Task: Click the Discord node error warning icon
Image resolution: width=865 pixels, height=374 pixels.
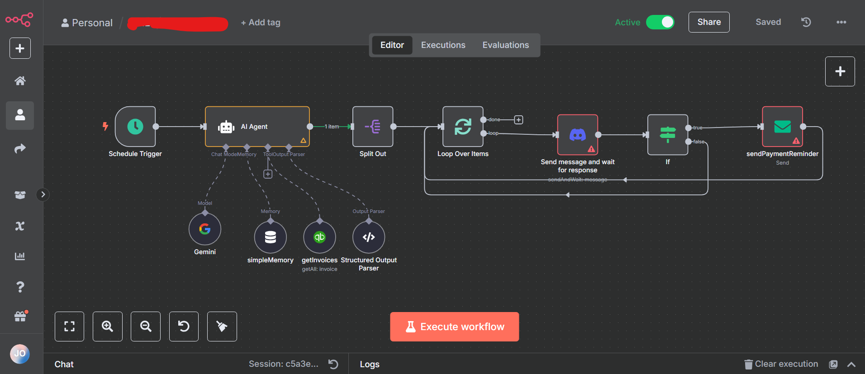Action: coord(591,149)
